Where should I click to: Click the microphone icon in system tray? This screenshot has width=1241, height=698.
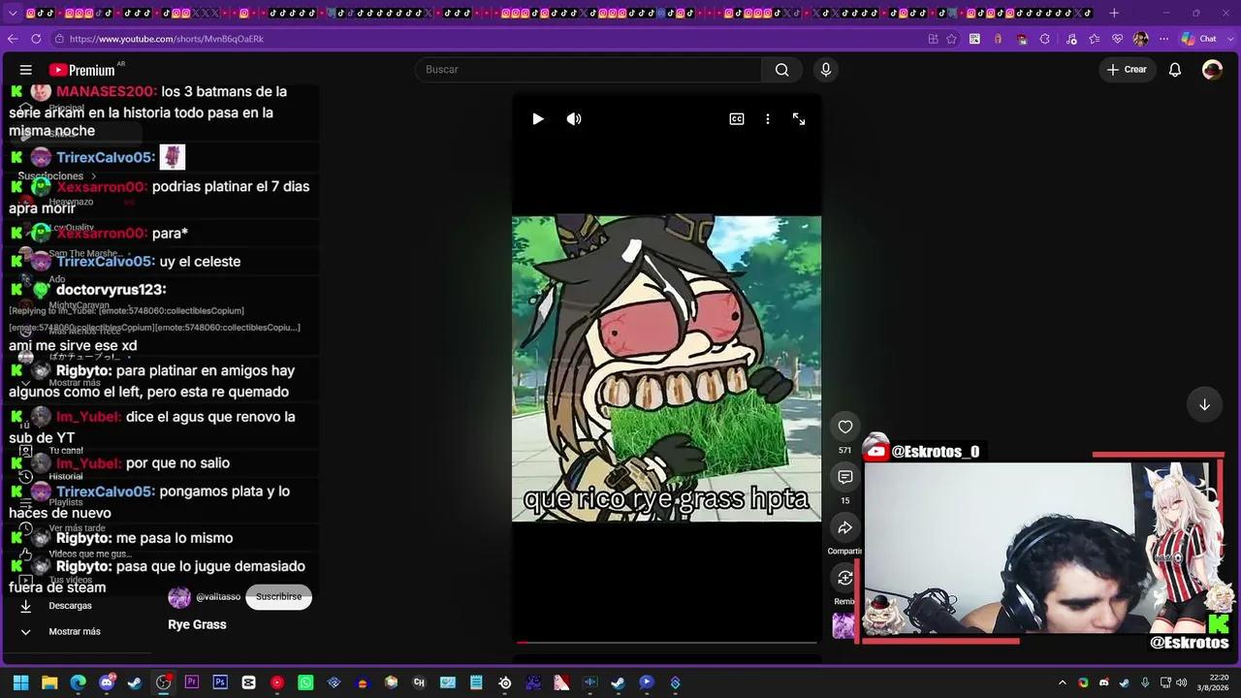click(1145, 682)
